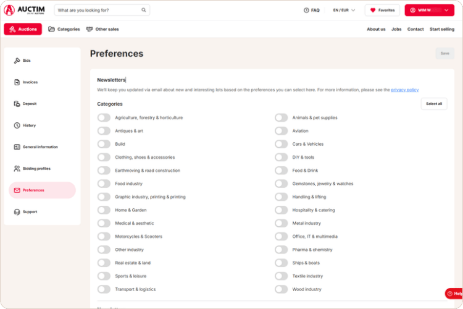
Task: Click the Bidding profiles people icon
Action: [17, 168]
